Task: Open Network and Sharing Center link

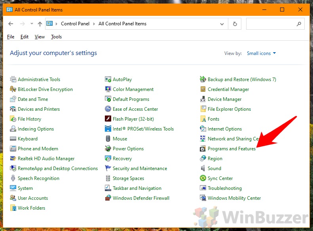Action: [233, 139]
